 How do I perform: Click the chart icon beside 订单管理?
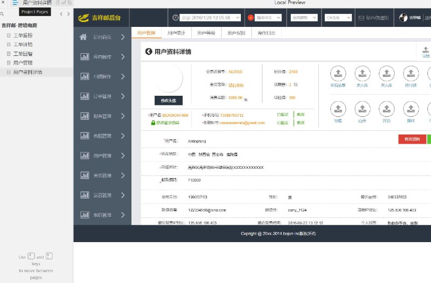coord(85,96)
